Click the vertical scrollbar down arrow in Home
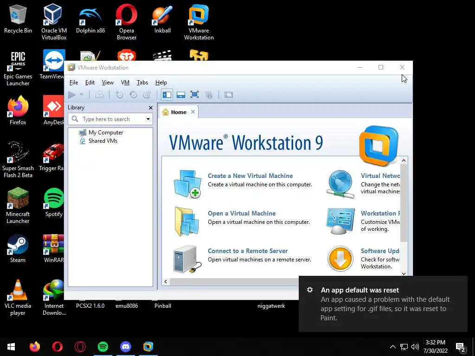Screen dimensions: 475x356 pos(404,273)
